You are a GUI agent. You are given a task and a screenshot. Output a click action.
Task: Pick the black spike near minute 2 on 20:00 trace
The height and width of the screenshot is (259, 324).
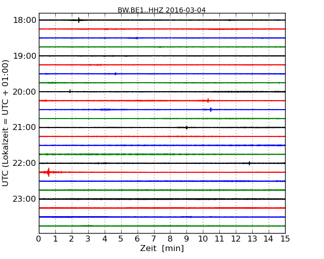click(x=70, y=91)
